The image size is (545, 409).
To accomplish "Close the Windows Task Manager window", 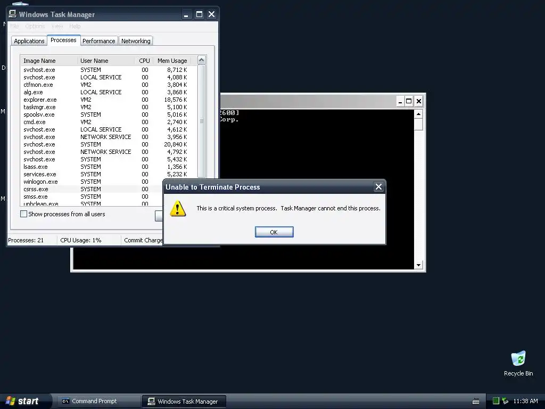I will tap(211, 14).
